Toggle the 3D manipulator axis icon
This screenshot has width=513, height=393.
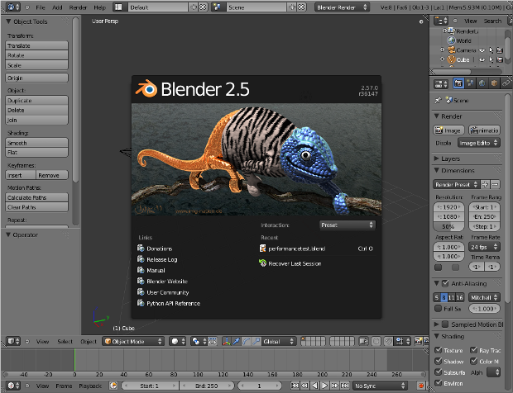(226, 342)
